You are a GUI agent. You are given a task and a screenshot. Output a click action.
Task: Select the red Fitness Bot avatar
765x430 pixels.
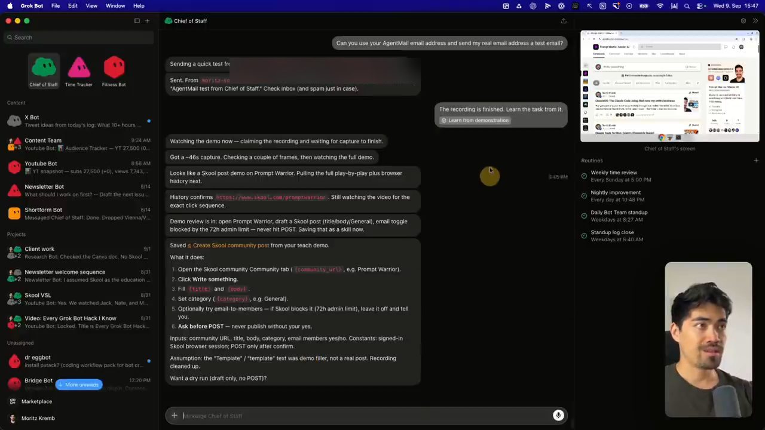[x=114, y=67]
